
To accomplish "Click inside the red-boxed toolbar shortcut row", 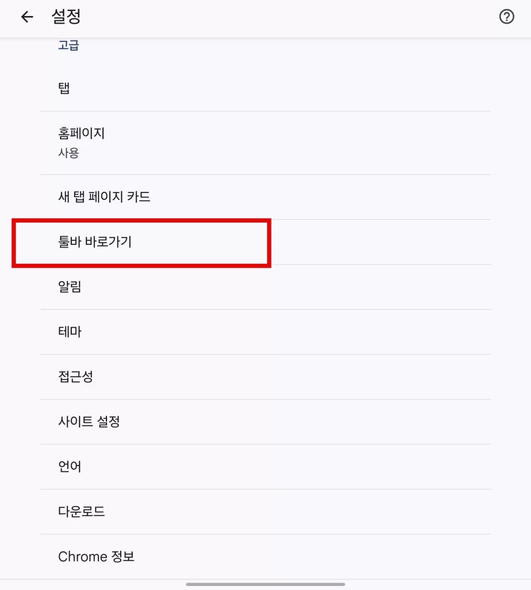I will (142, 241).
